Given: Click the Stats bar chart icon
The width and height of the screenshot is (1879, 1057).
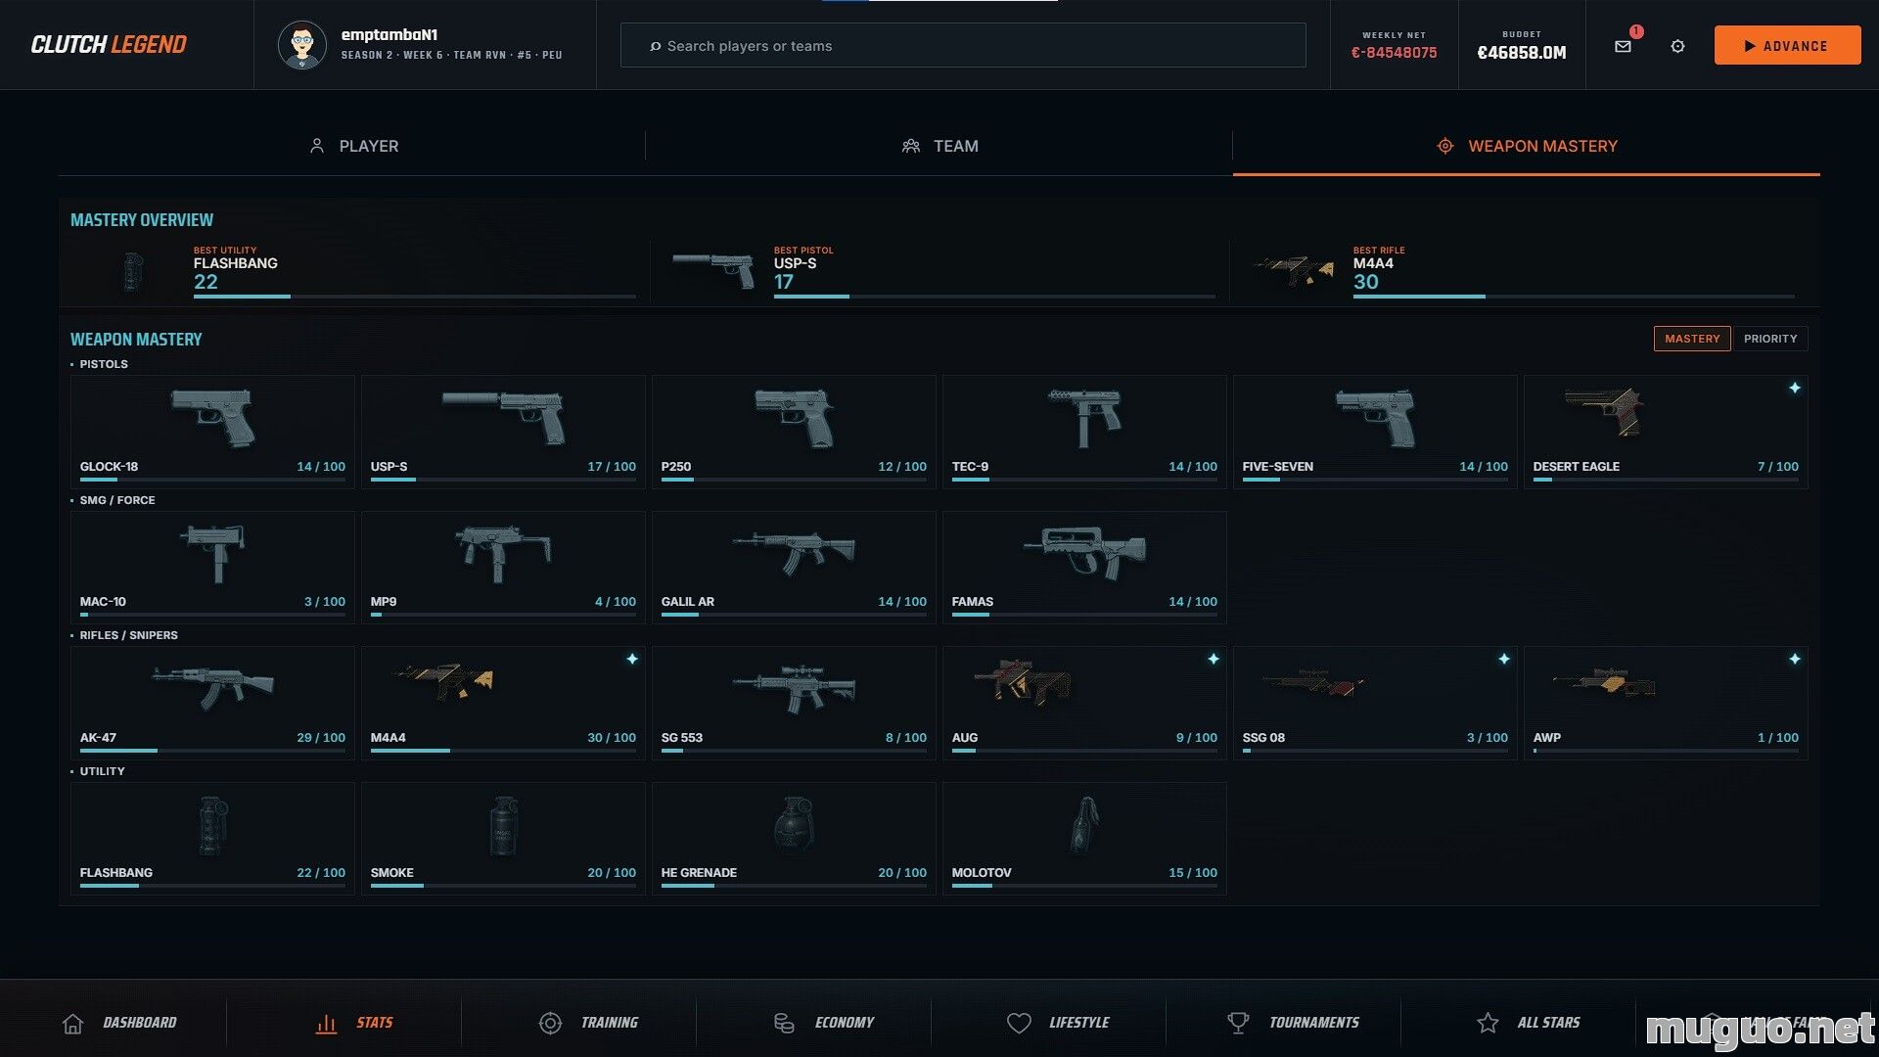Looking at the screenshot, I should 327,1023.
